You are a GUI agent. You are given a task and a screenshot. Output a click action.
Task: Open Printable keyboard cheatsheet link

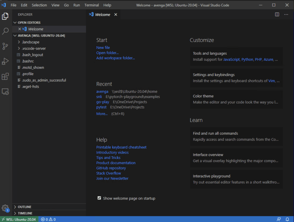click(x=121, y=147)
